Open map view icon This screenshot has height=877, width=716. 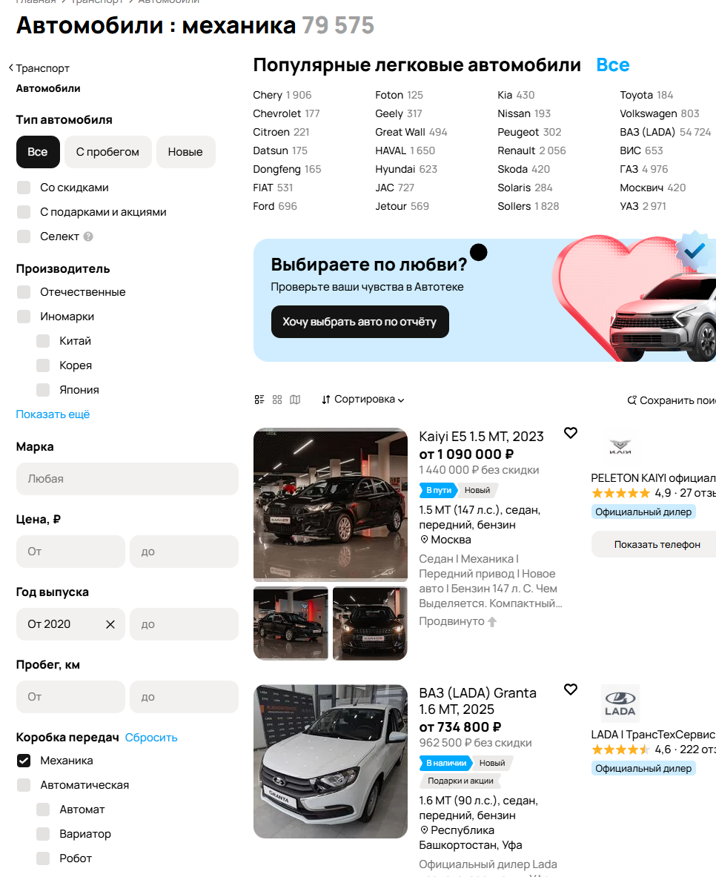point(295,400)
